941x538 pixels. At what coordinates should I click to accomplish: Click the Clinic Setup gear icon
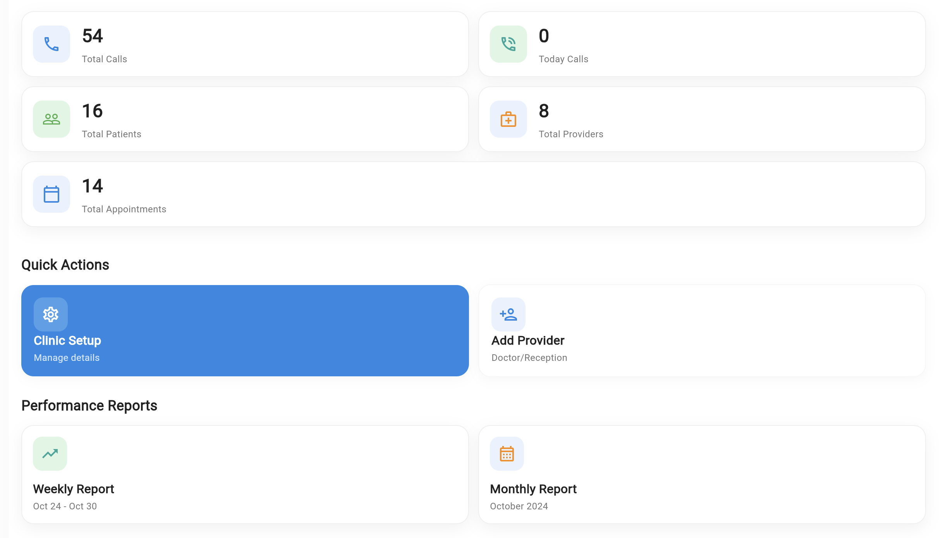(50, 314)
